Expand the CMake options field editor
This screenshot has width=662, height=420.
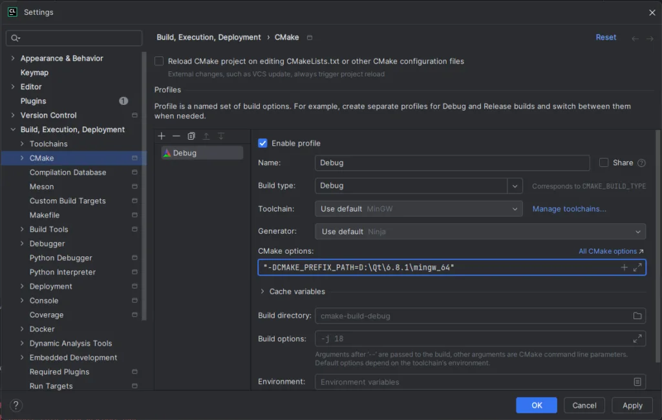coord(637,267)
